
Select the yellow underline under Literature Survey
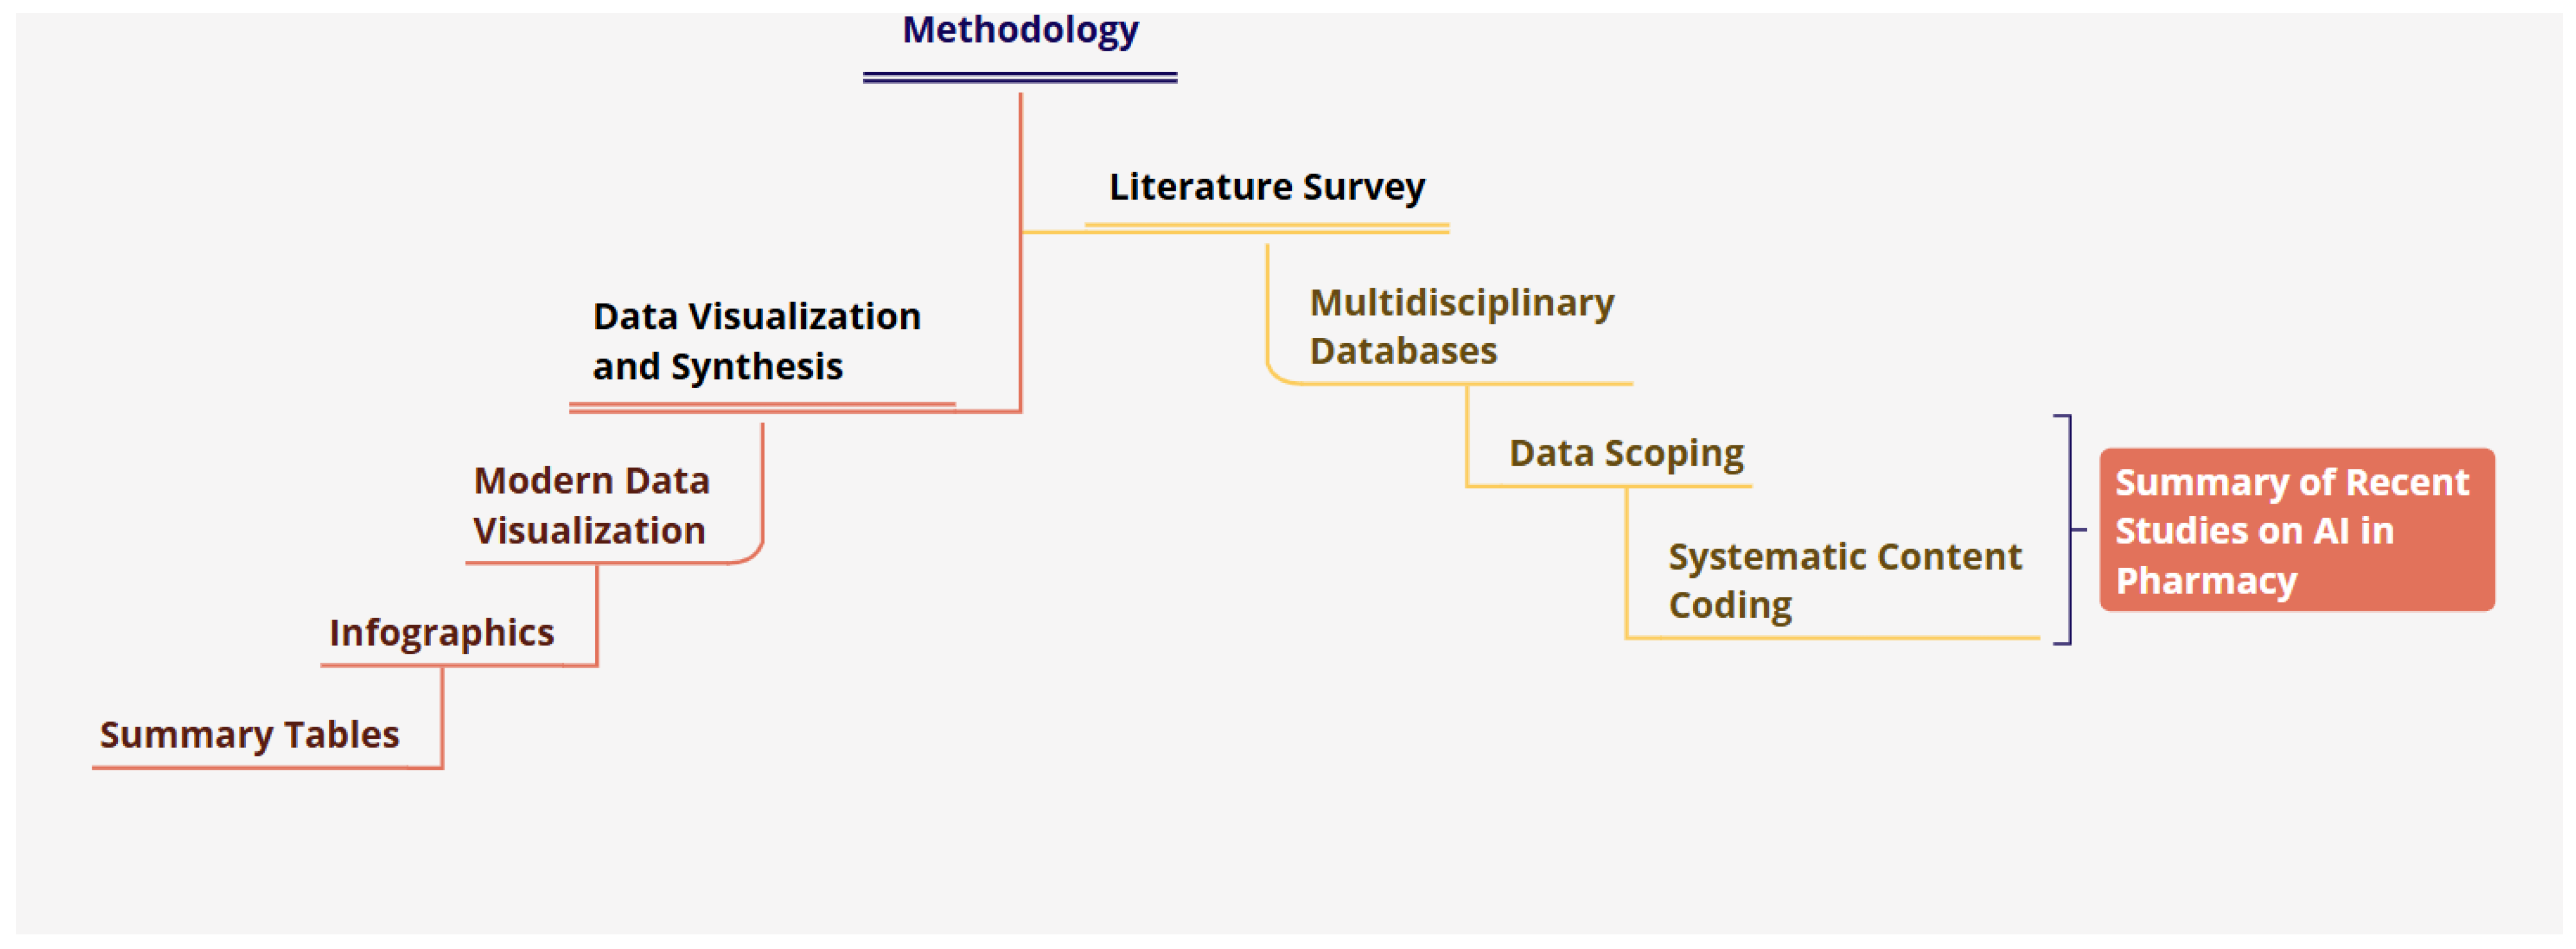pos(1266,228)
